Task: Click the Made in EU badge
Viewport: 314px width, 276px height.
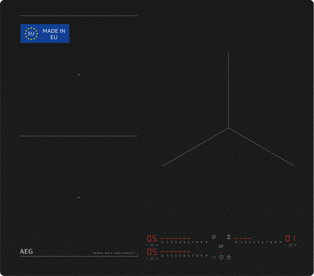Action: [45, 34]
